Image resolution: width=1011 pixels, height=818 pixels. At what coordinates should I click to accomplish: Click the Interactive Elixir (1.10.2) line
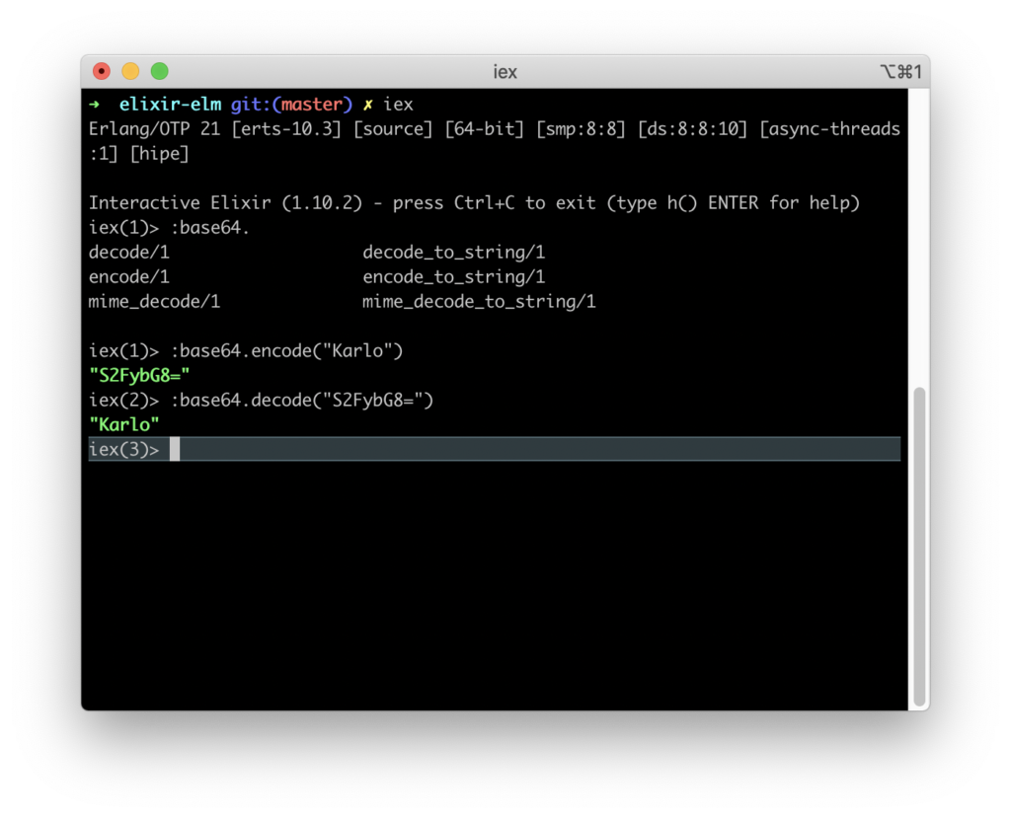[474, 203]
